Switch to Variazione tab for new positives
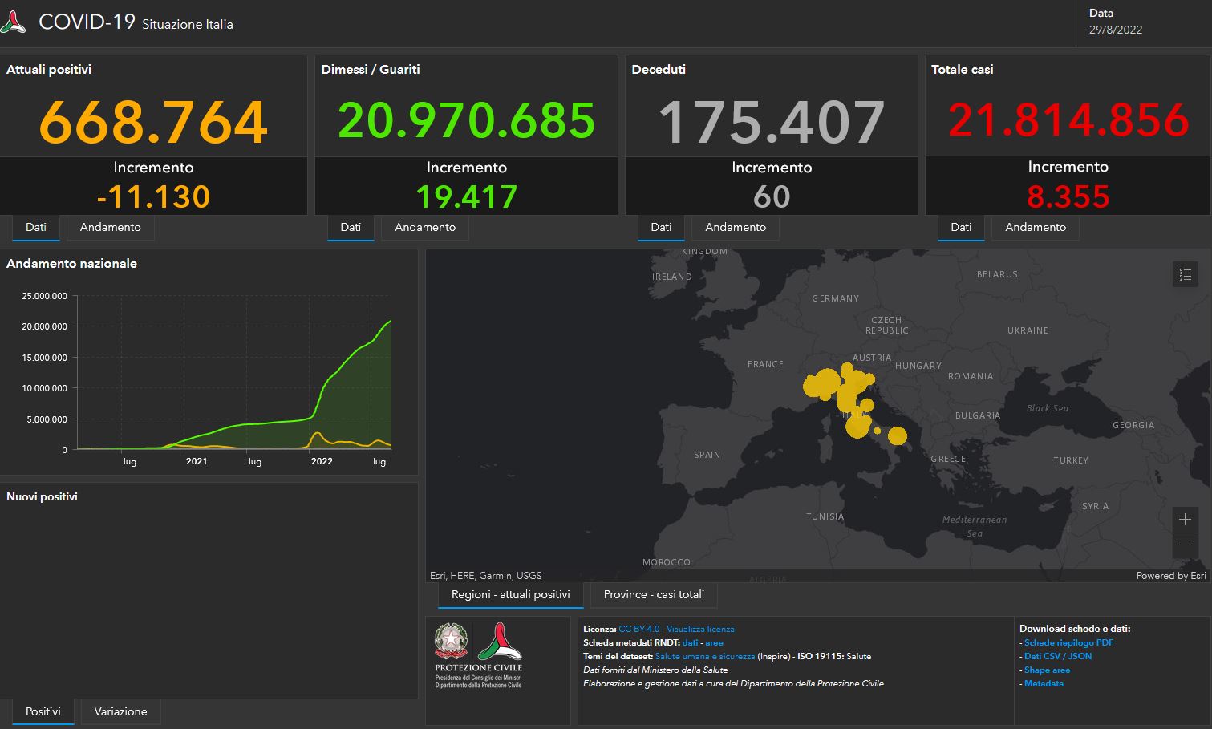Screen dimensions: 1212x729 [120, 711]
